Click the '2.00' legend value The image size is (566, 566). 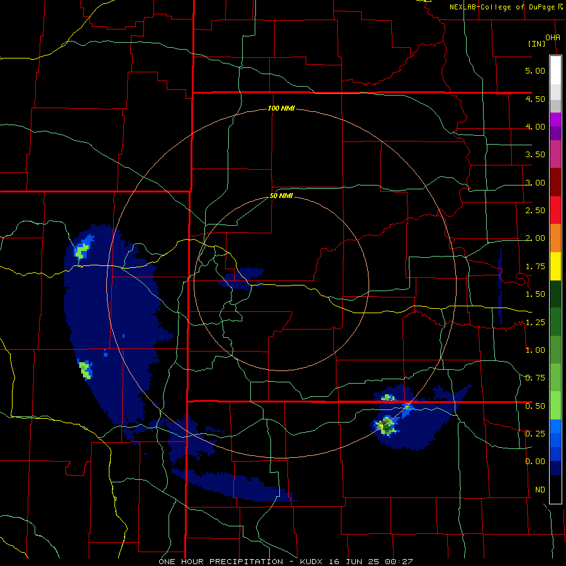click(x=535, y=238)
